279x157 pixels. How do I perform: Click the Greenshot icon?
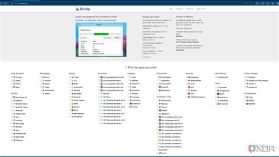[x=131, y=104]
